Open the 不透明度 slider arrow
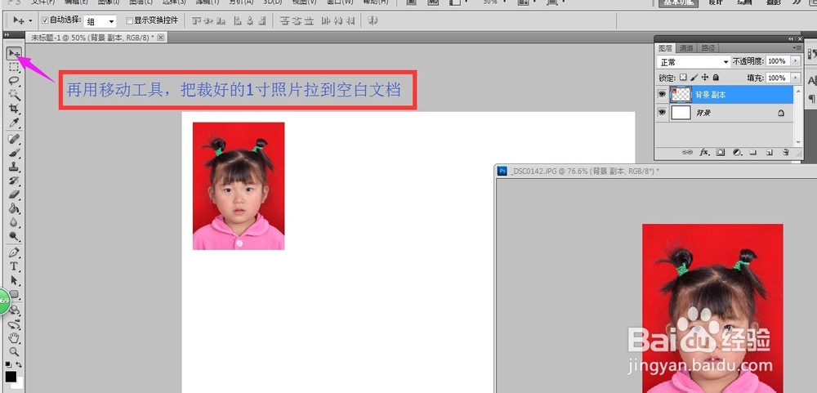The width and height of the screenshot is (817, 393). click(x=795, y=61)
